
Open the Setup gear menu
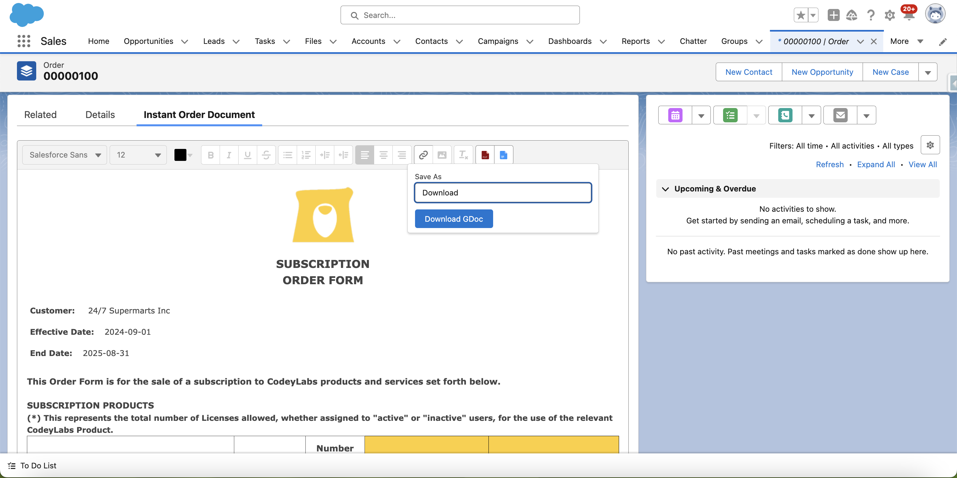890,15
